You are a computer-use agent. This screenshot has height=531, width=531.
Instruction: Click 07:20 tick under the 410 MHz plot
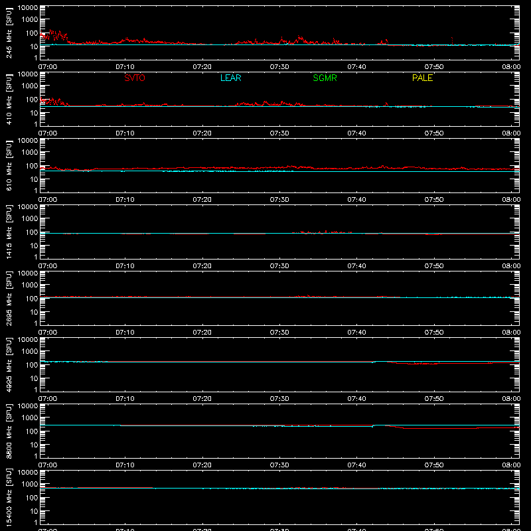(x=202, y=133)
